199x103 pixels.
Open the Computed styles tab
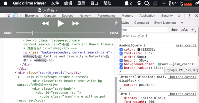pos(142,23)
